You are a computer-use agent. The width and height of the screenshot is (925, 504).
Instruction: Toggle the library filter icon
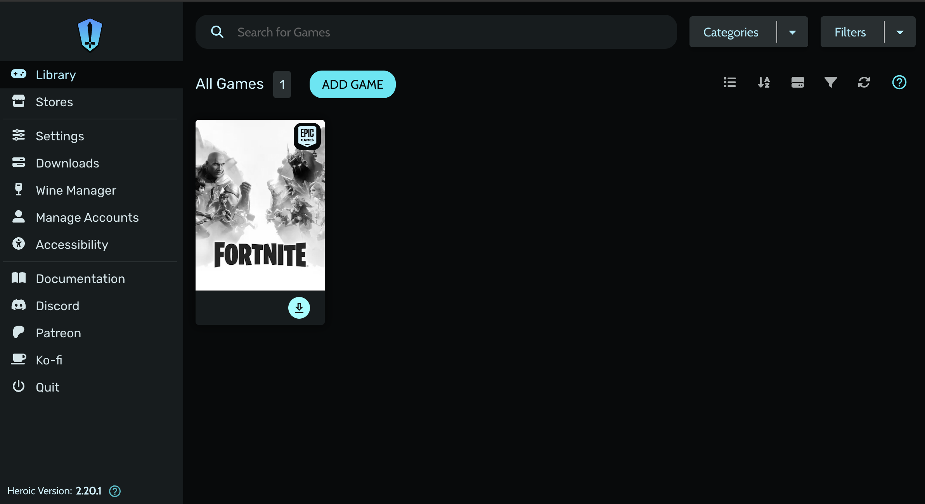point(831,82)
